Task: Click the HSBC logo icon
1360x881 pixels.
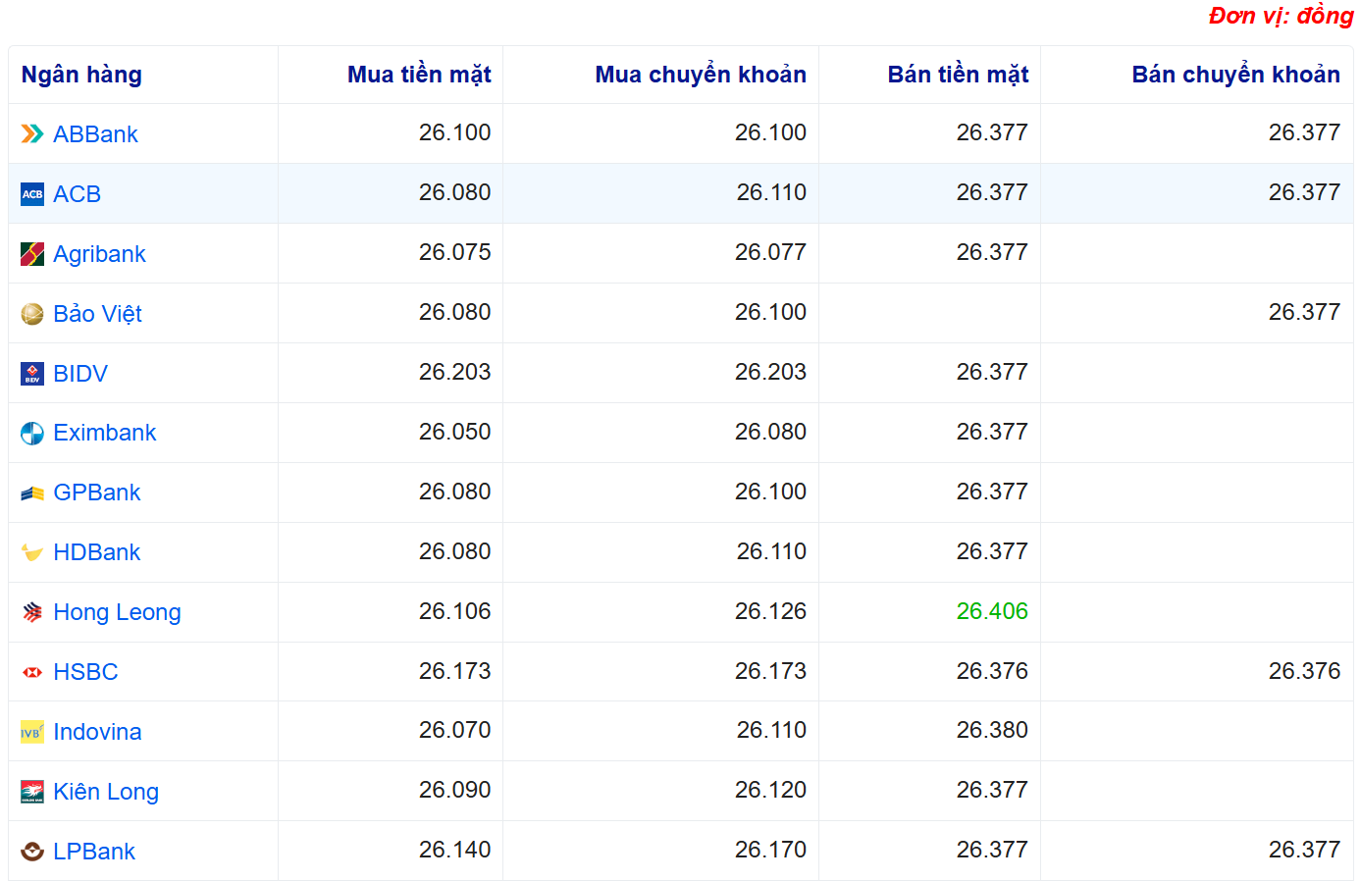Action: 32,672
